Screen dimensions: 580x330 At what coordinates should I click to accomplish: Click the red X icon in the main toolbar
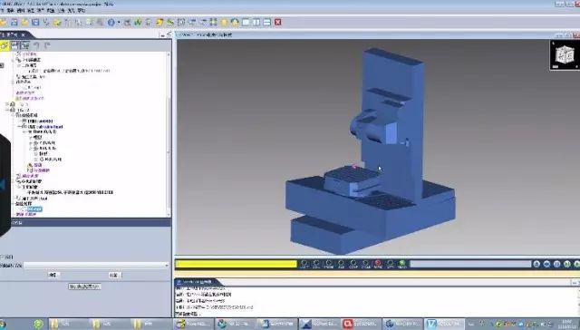pyautogui.click(x=278, y=22)
